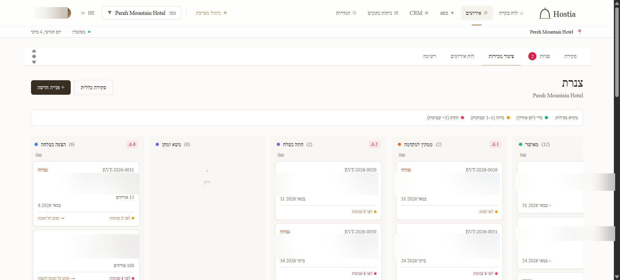Image resolution: width=620 pixels, height=280 pixels.
Task: Click the green dot of מאושר column
Action: tap(521, 144)
